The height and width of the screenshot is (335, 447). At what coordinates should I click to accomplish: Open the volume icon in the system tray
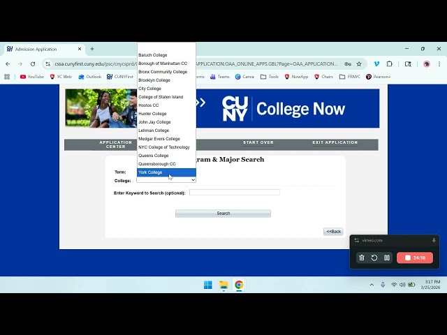402,285
